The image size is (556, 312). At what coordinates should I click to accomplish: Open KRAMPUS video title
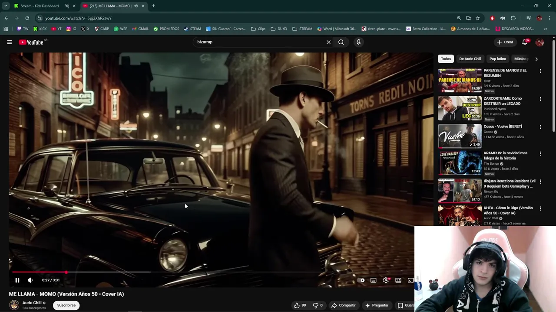point(506,156)
